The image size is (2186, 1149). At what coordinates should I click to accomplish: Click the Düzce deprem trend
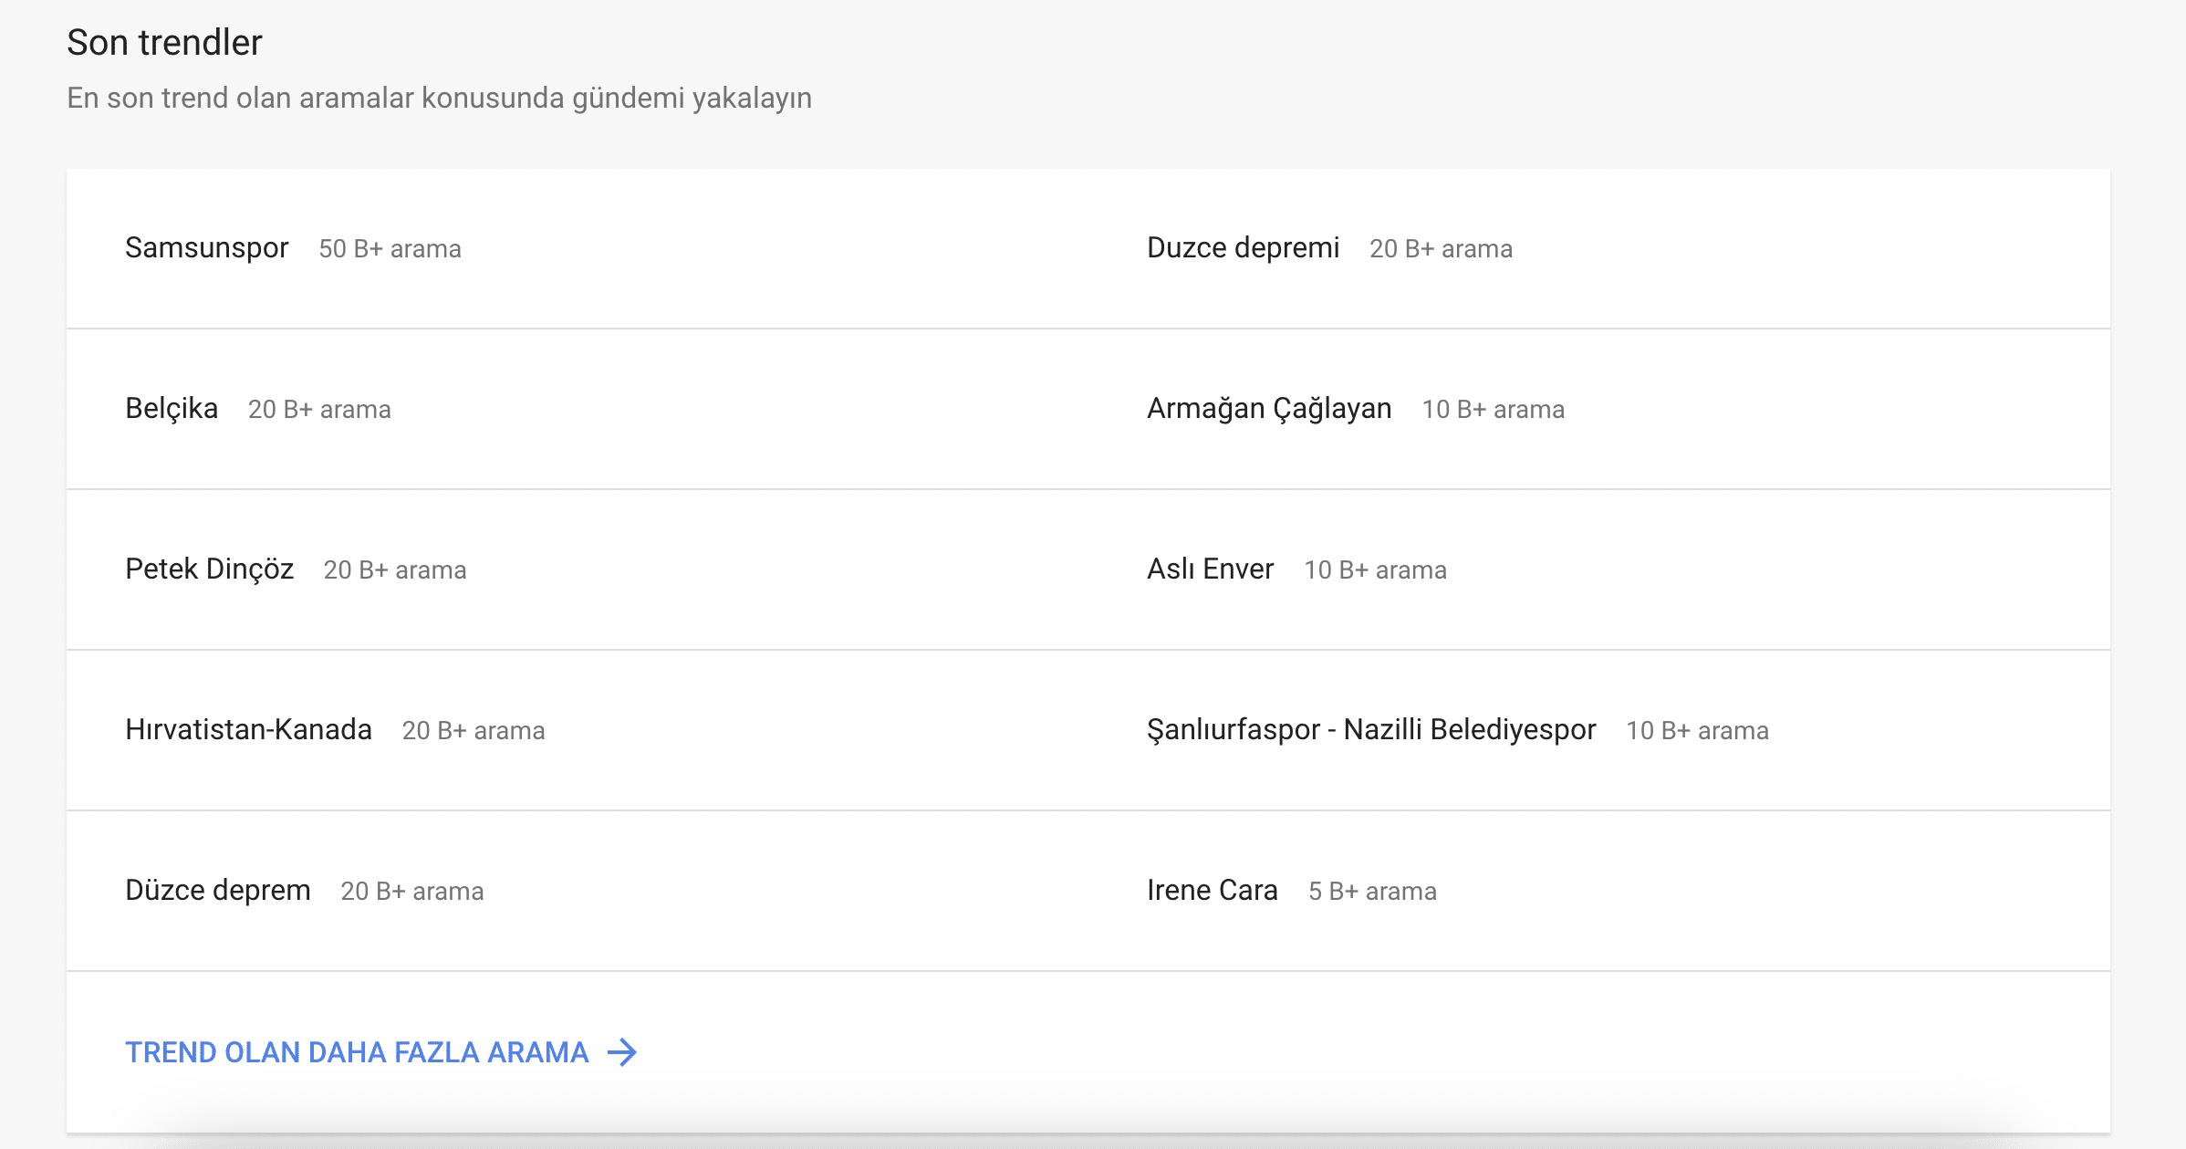point(218,891)
